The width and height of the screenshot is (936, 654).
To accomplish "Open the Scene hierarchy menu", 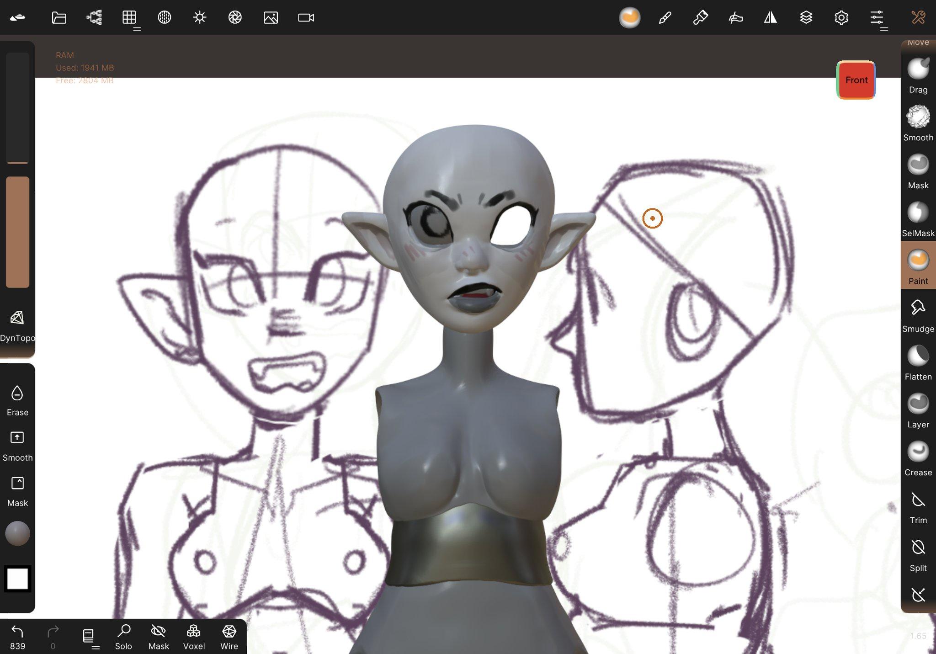I will pos(94,17).
